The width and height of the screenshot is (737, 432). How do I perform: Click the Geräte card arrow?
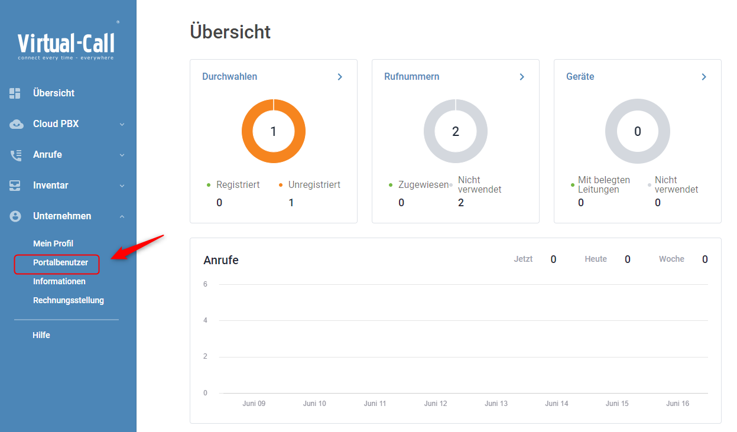tap(704, 77)
